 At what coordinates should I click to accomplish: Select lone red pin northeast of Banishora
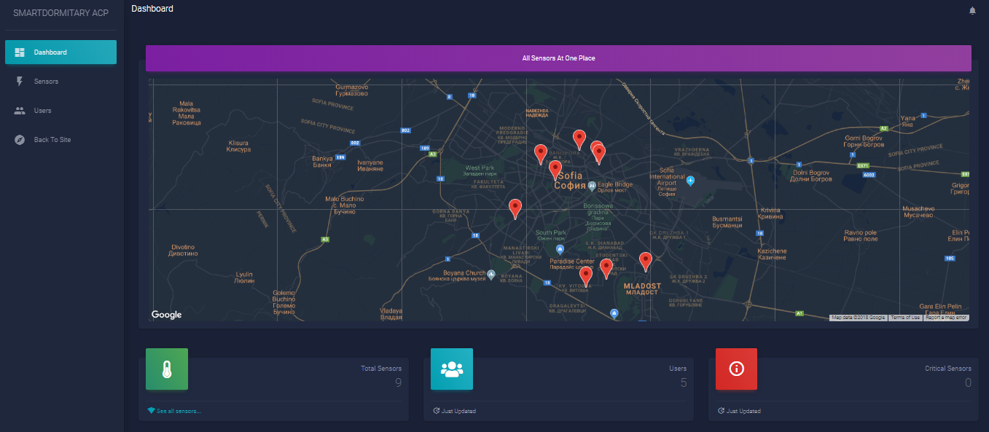click(579, 139)
